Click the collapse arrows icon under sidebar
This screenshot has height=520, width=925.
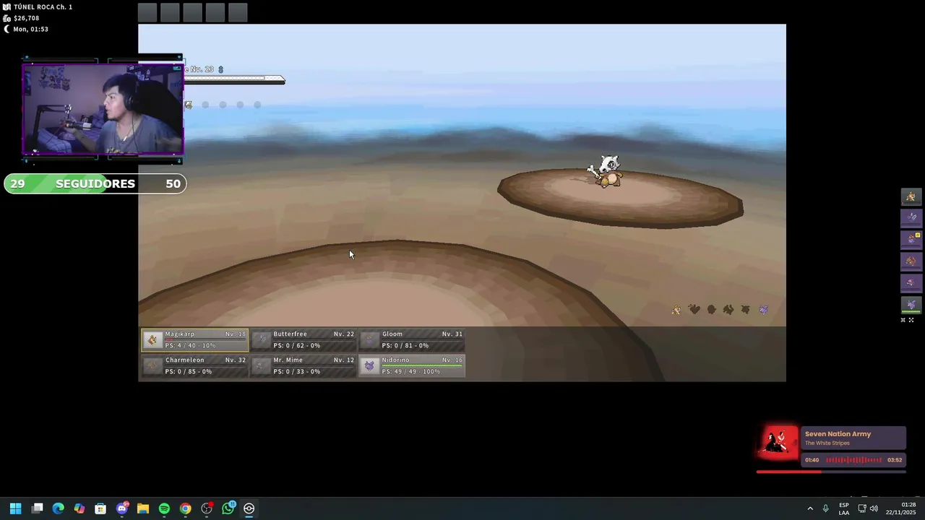(x=903, y=320)
